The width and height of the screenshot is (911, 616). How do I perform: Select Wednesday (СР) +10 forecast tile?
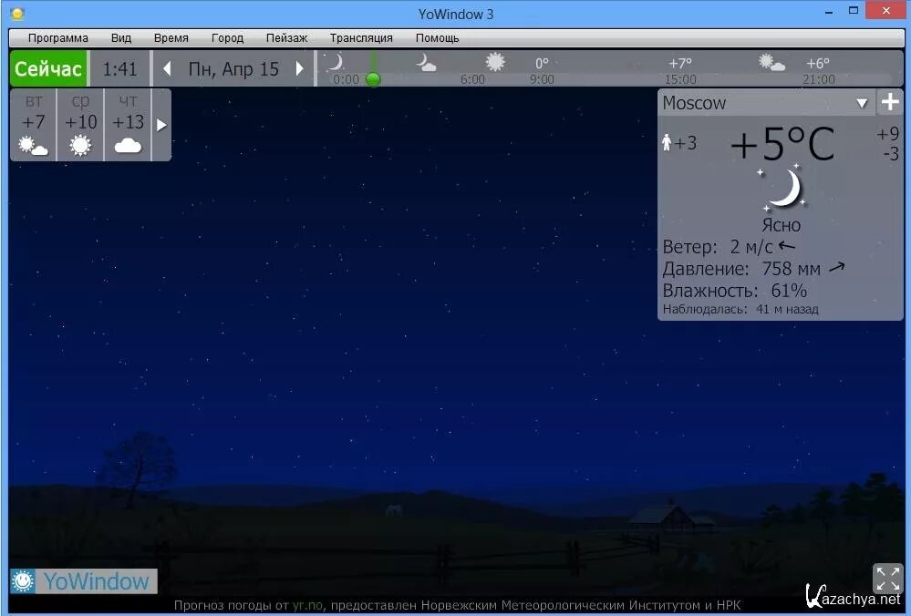point(80,125)
